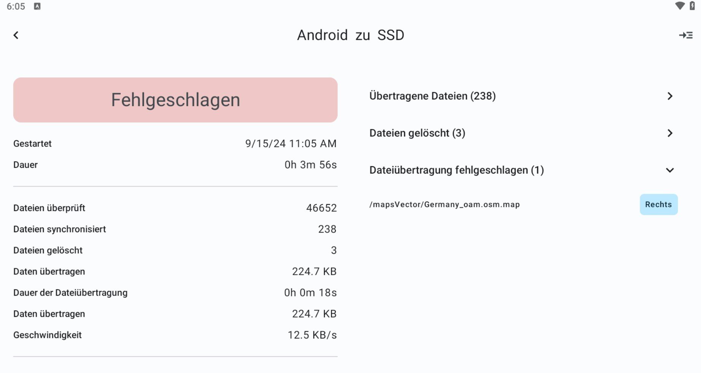Tap the battery status bar icon
The height and width of the screenshot is (373, 701).
[x=692, y=6]
